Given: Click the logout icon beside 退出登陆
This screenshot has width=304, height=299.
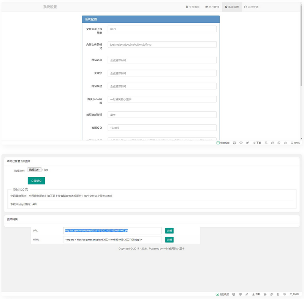Looking at the screenshot, I should click(x=245, y=7).
